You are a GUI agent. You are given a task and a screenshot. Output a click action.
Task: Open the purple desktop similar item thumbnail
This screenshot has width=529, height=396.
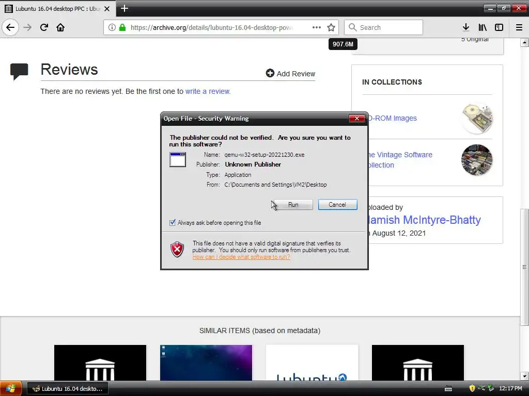pyautogui.click(x=206, y=362)
